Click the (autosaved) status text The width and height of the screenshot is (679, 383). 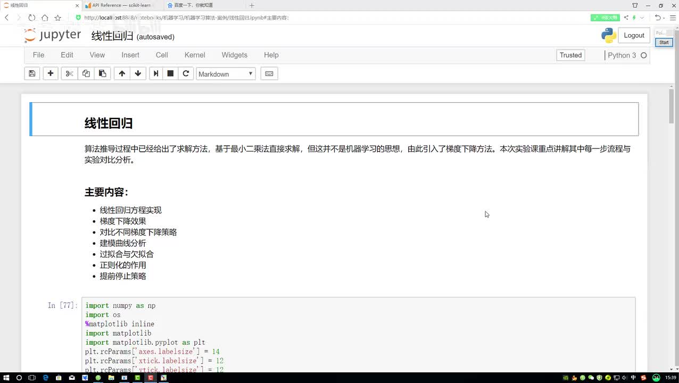tap(155, 37)
